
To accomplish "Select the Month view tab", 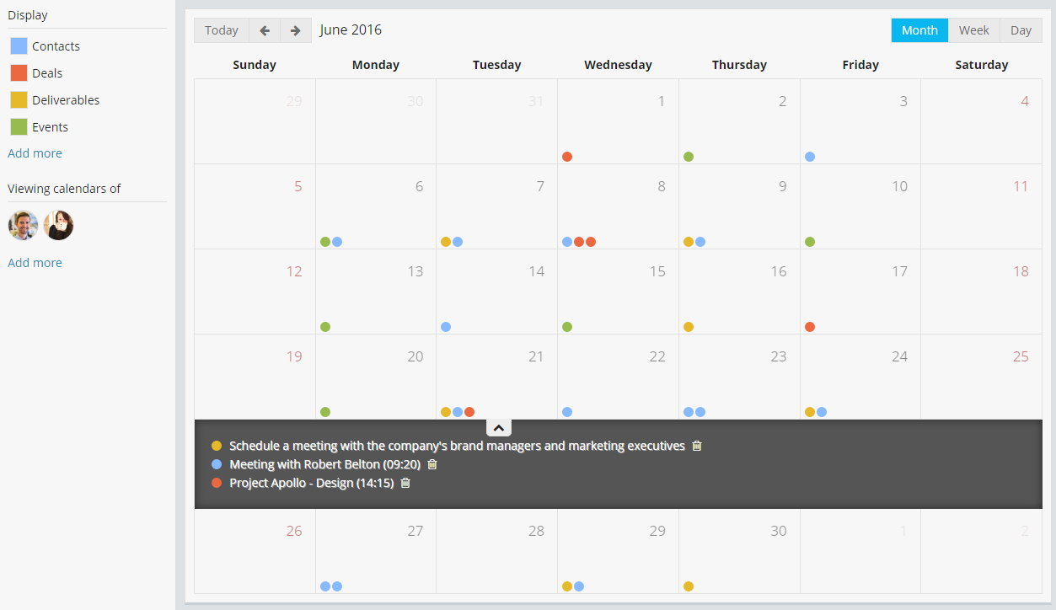I will pos(919,30).
